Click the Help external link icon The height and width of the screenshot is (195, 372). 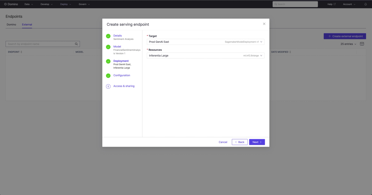pyautogui.click(x=334, y=4)
